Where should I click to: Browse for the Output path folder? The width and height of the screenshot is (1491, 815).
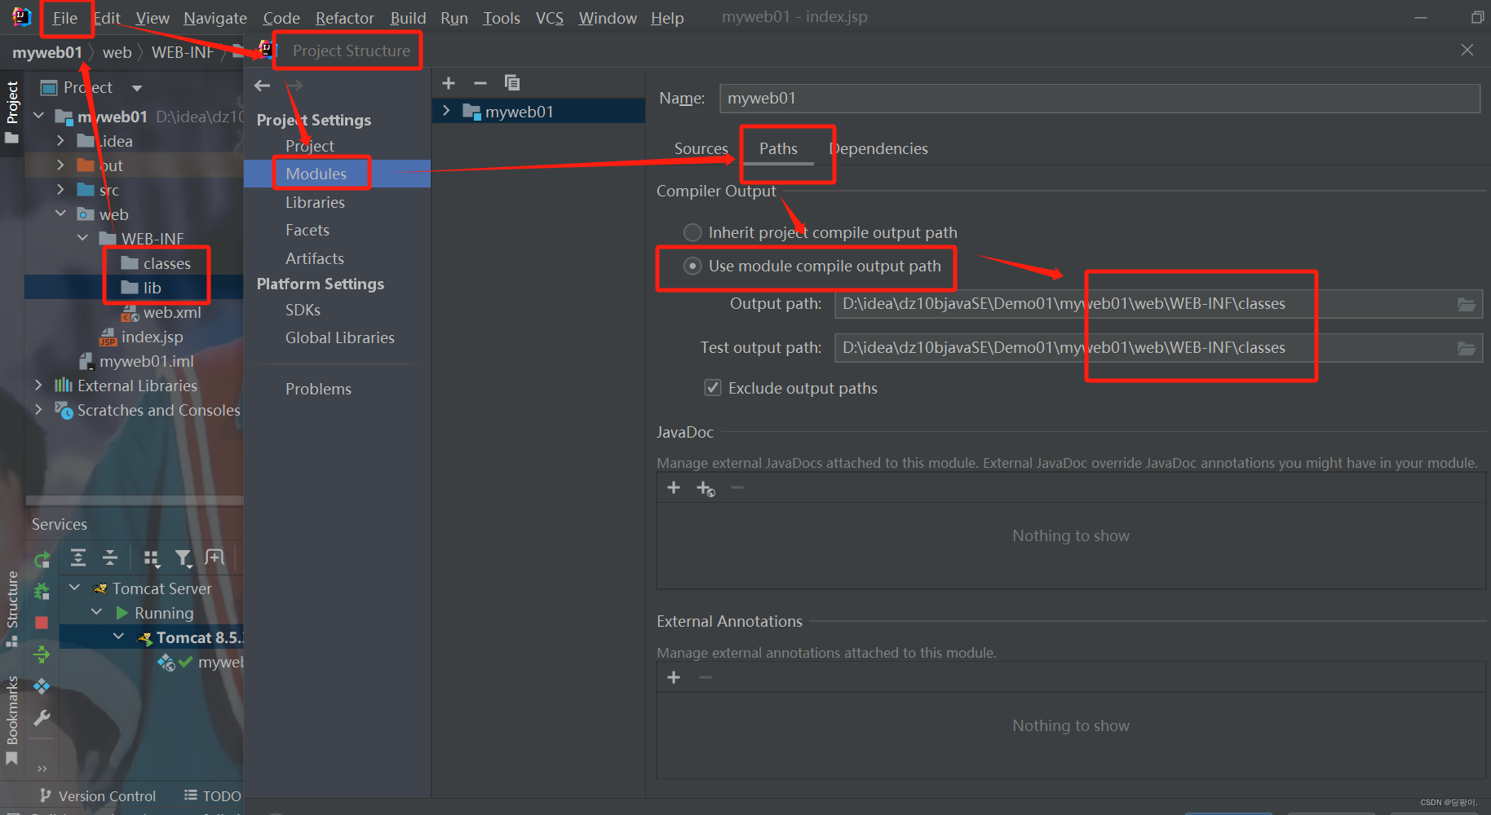[1466, 305]
